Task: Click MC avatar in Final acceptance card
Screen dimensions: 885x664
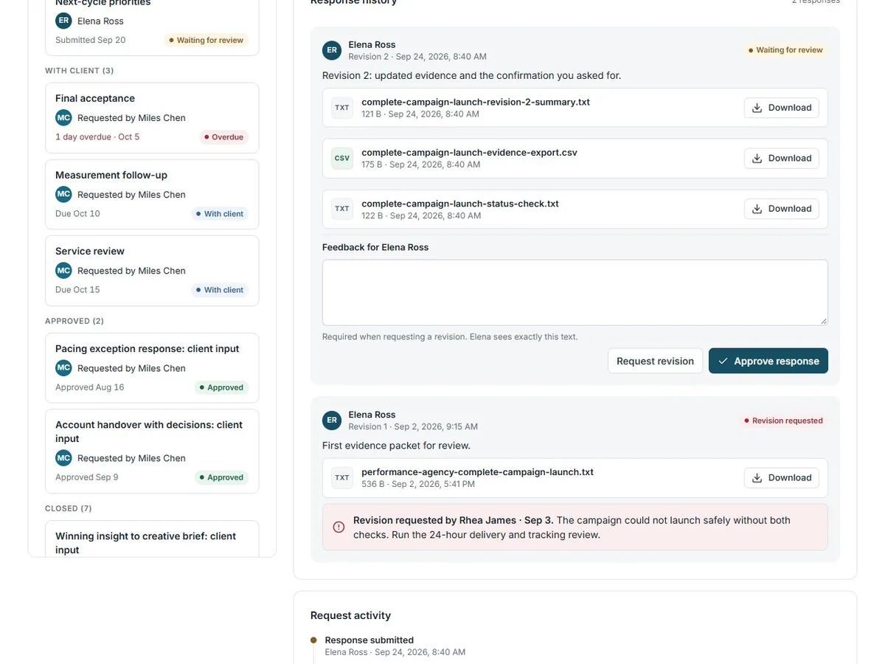Action: (x=64, y=117)
